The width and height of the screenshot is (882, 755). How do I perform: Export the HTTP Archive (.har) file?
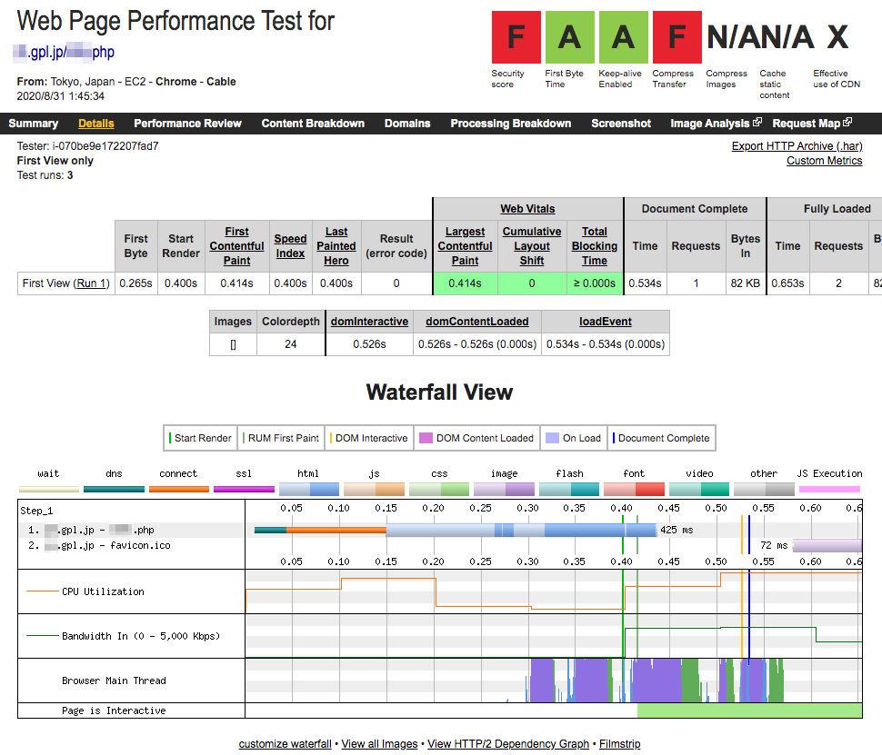pos(797,146)
